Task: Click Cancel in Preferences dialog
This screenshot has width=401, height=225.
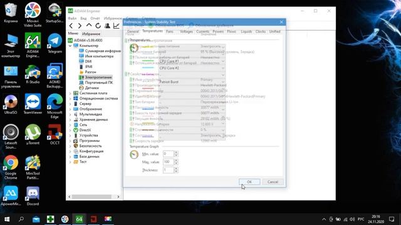Action: click(273, 182)
